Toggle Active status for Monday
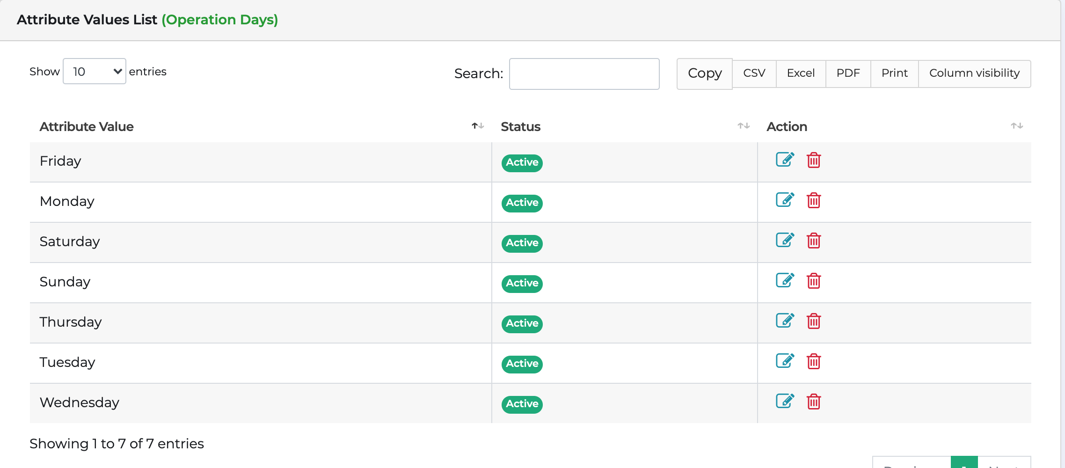Image resolution: width=1065 pixels, height=468 pixels. click(x=521, y=203)
